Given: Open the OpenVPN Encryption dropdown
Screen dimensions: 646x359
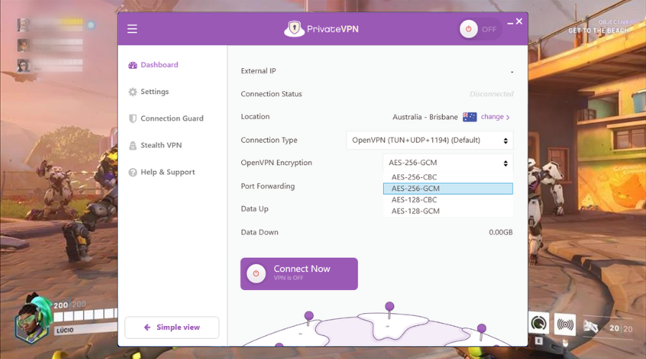Looking at the screenshot, I should tap(448, 163).
